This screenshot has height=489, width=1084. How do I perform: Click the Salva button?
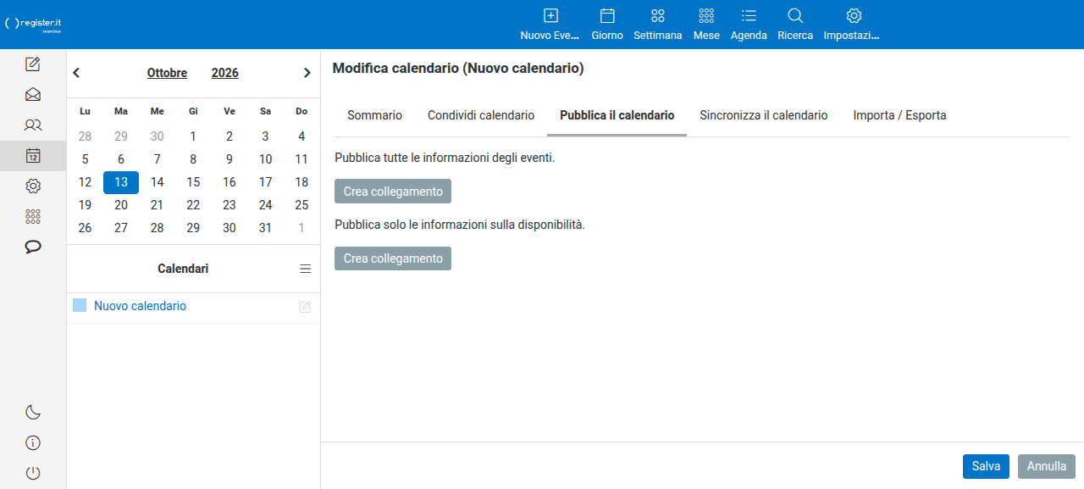[986, 466]
